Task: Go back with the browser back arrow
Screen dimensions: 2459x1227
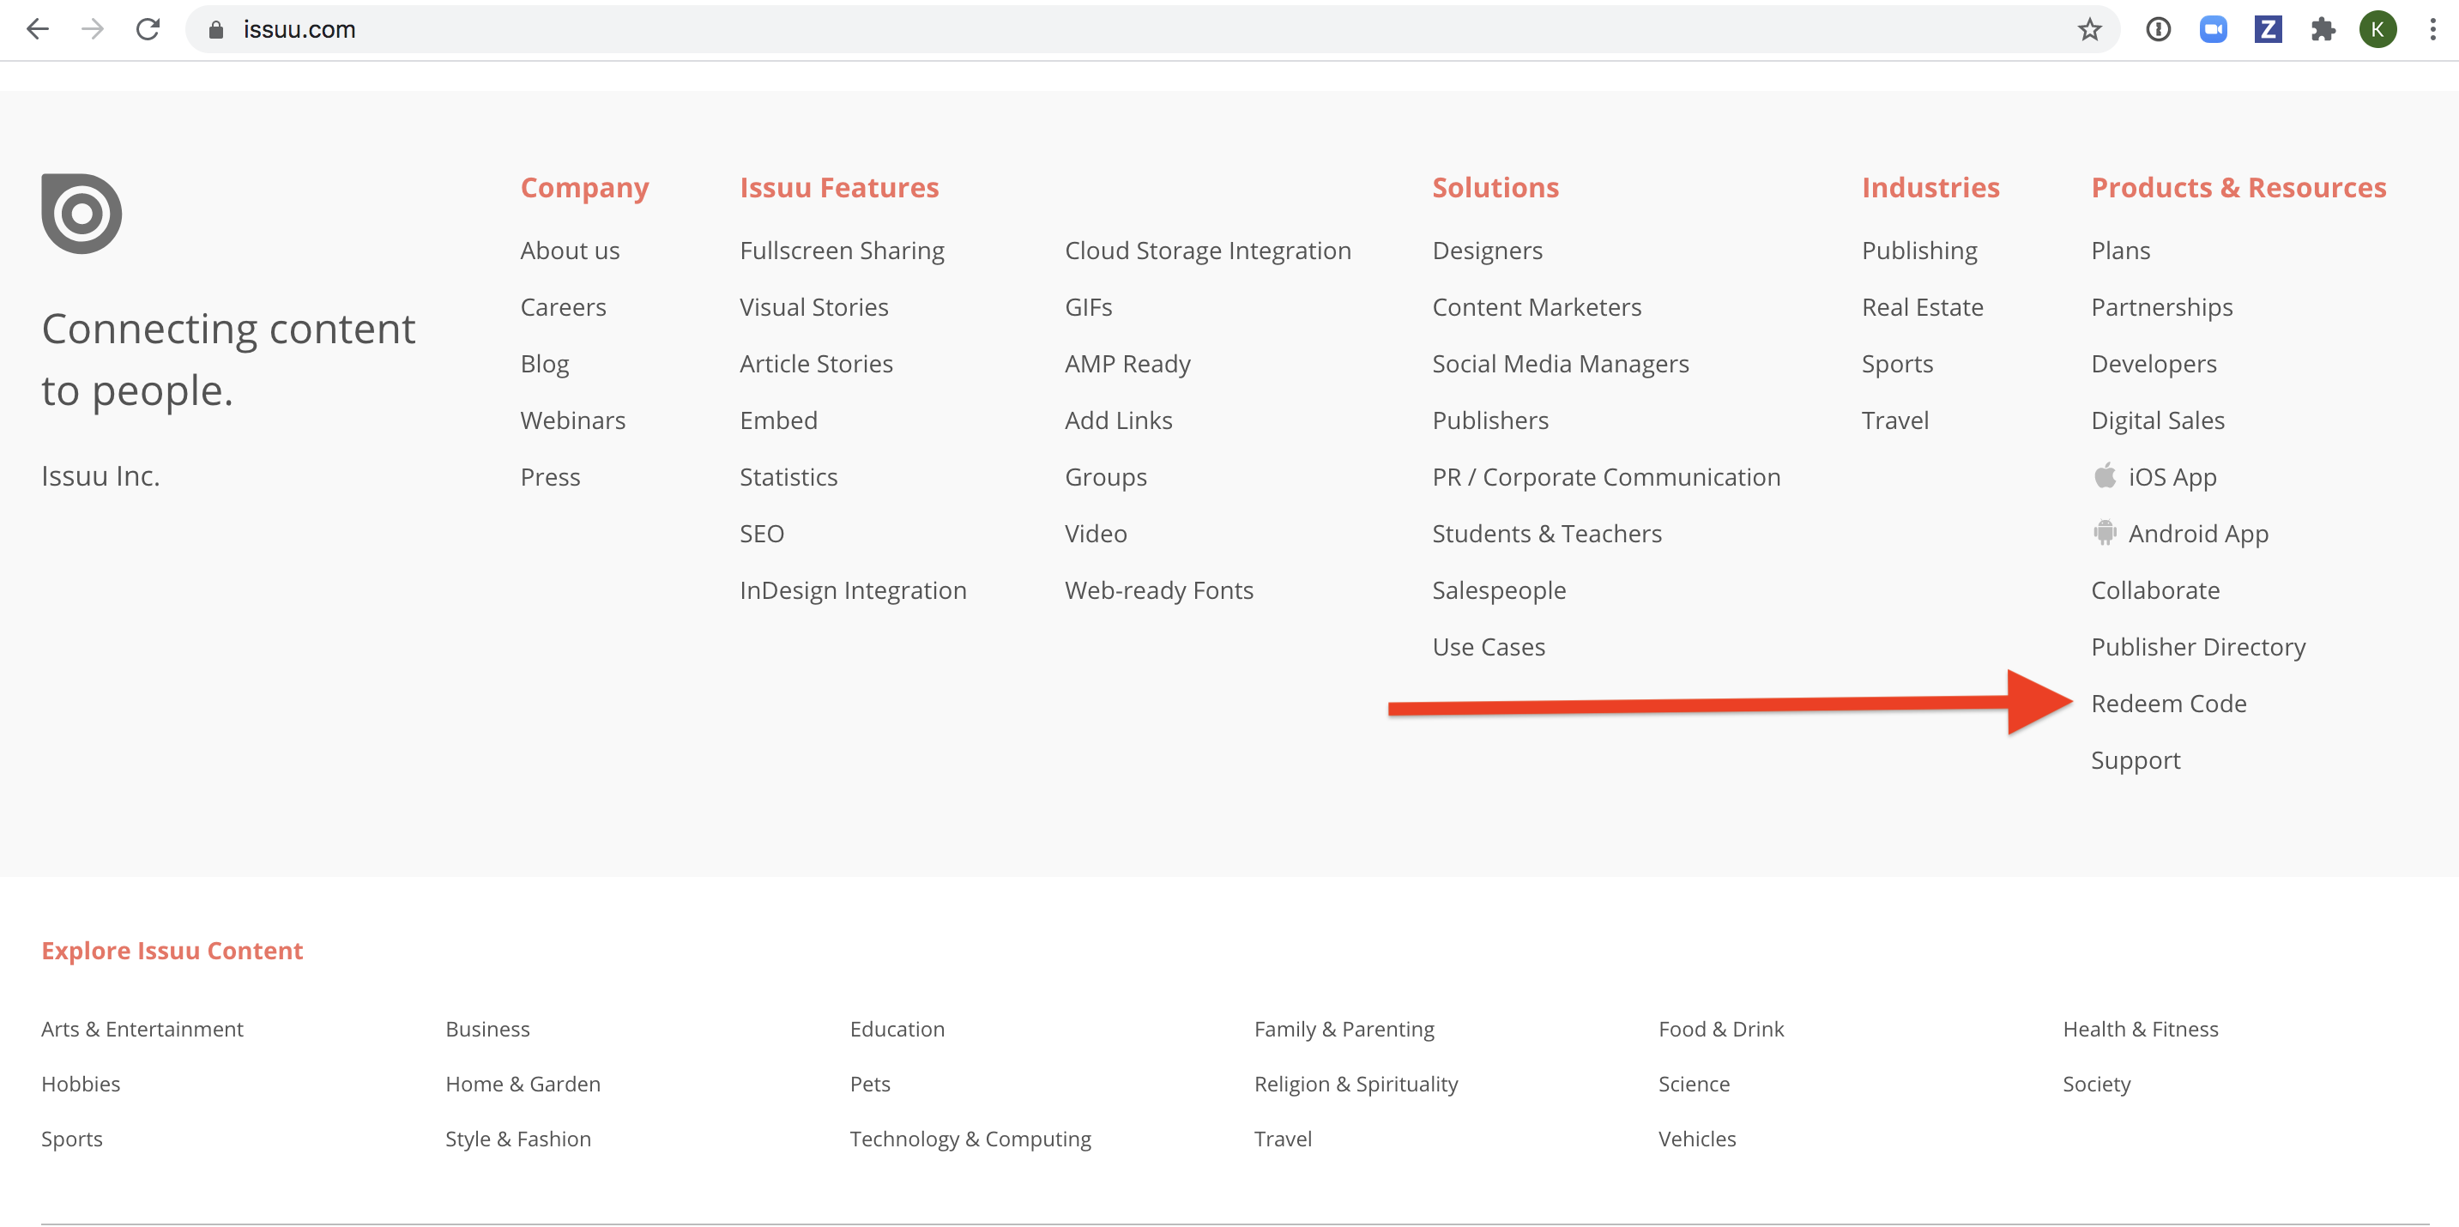Action: [37, 29]
